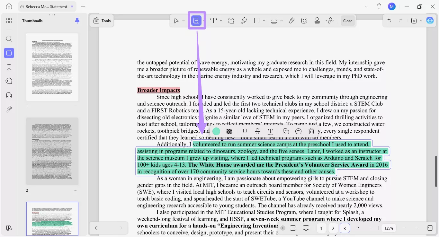Open the Bookmarks panel in sidebar

coord(9,67)
